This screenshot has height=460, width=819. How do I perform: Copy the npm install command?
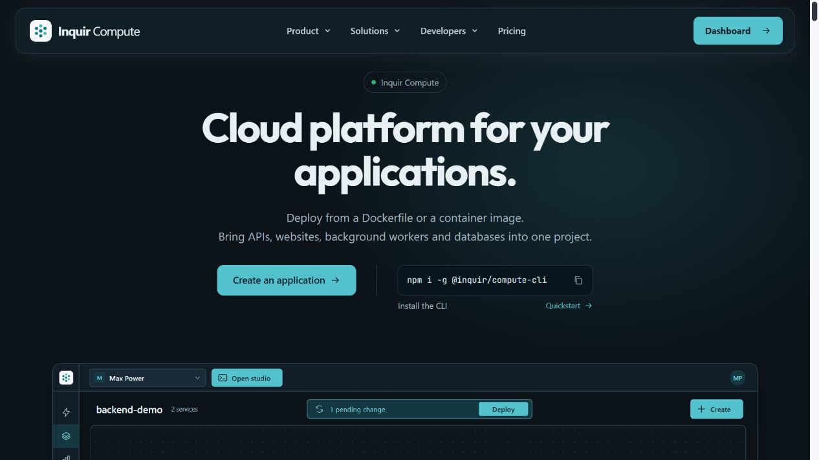[x=578, y=280]
